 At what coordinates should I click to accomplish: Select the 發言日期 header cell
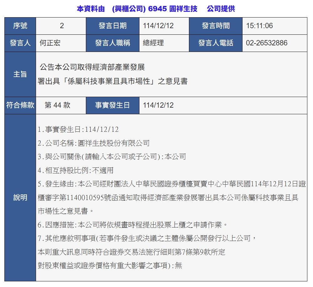(x=112, y=26)
